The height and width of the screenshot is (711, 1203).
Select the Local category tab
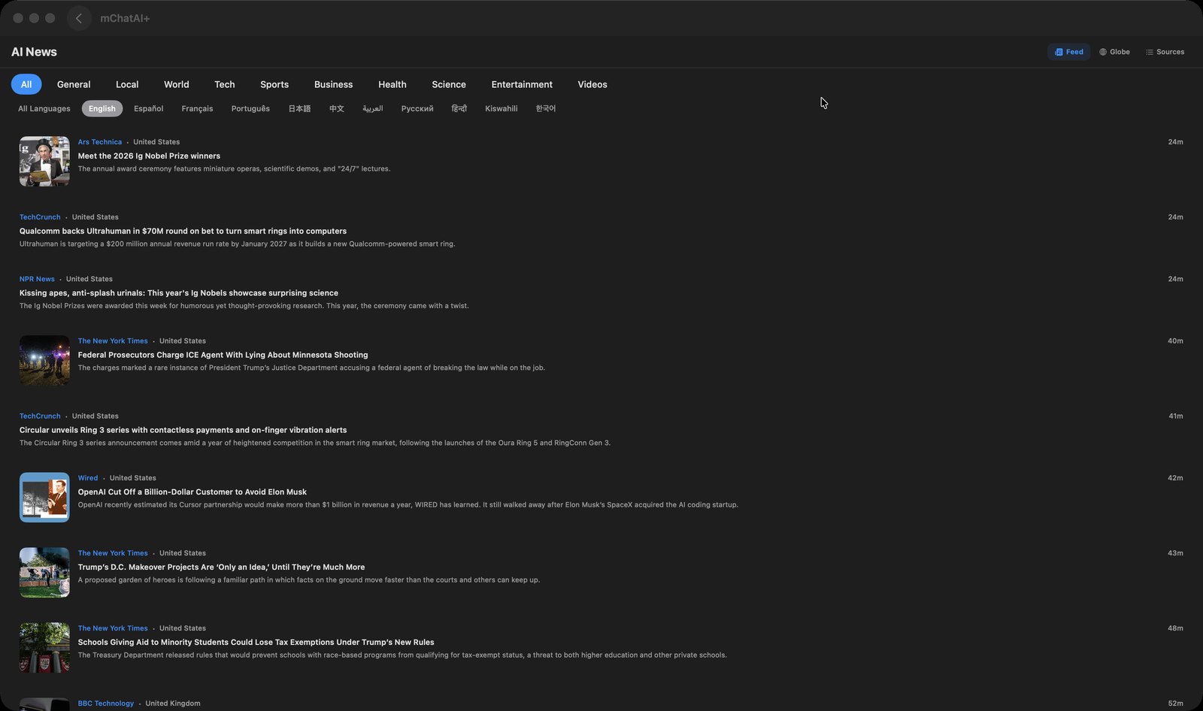(x=127, y=84)
